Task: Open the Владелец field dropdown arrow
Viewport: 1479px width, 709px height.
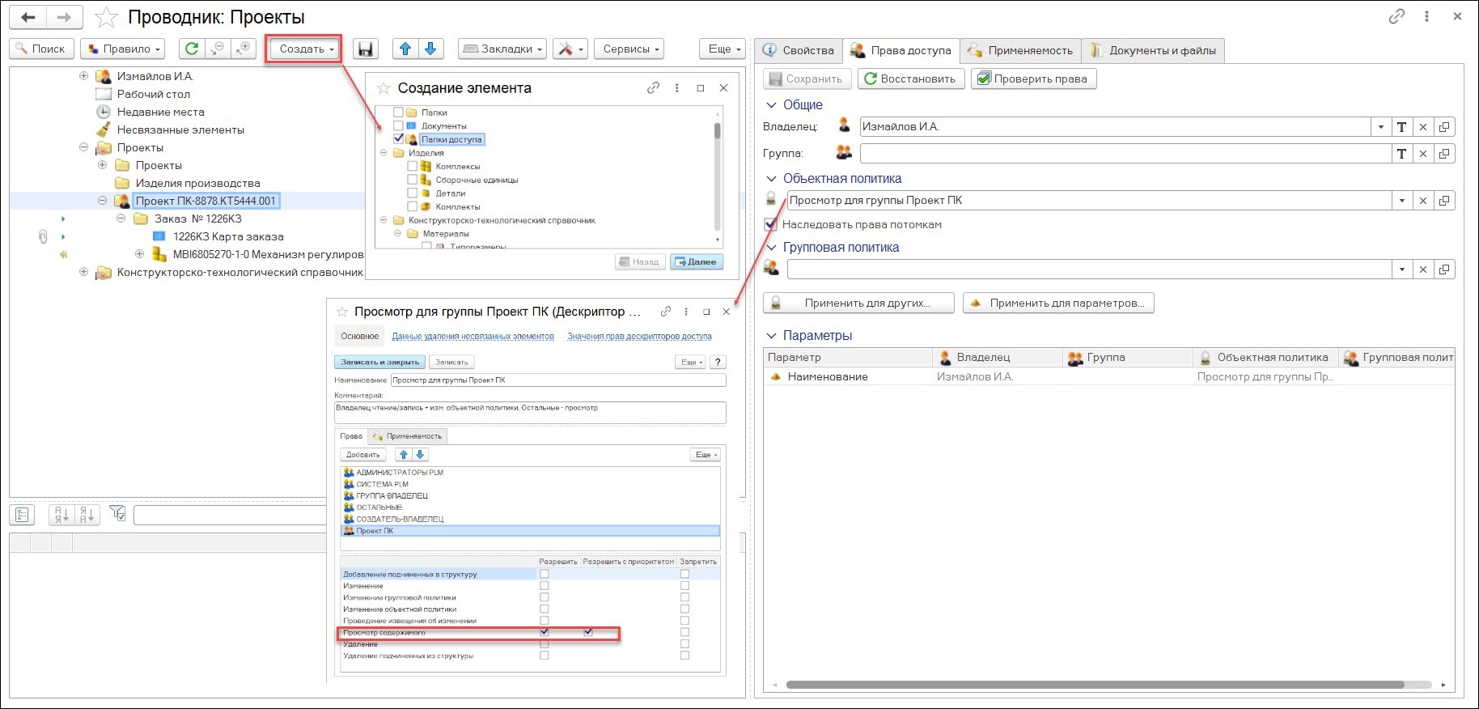Action: click(1381, 126)
